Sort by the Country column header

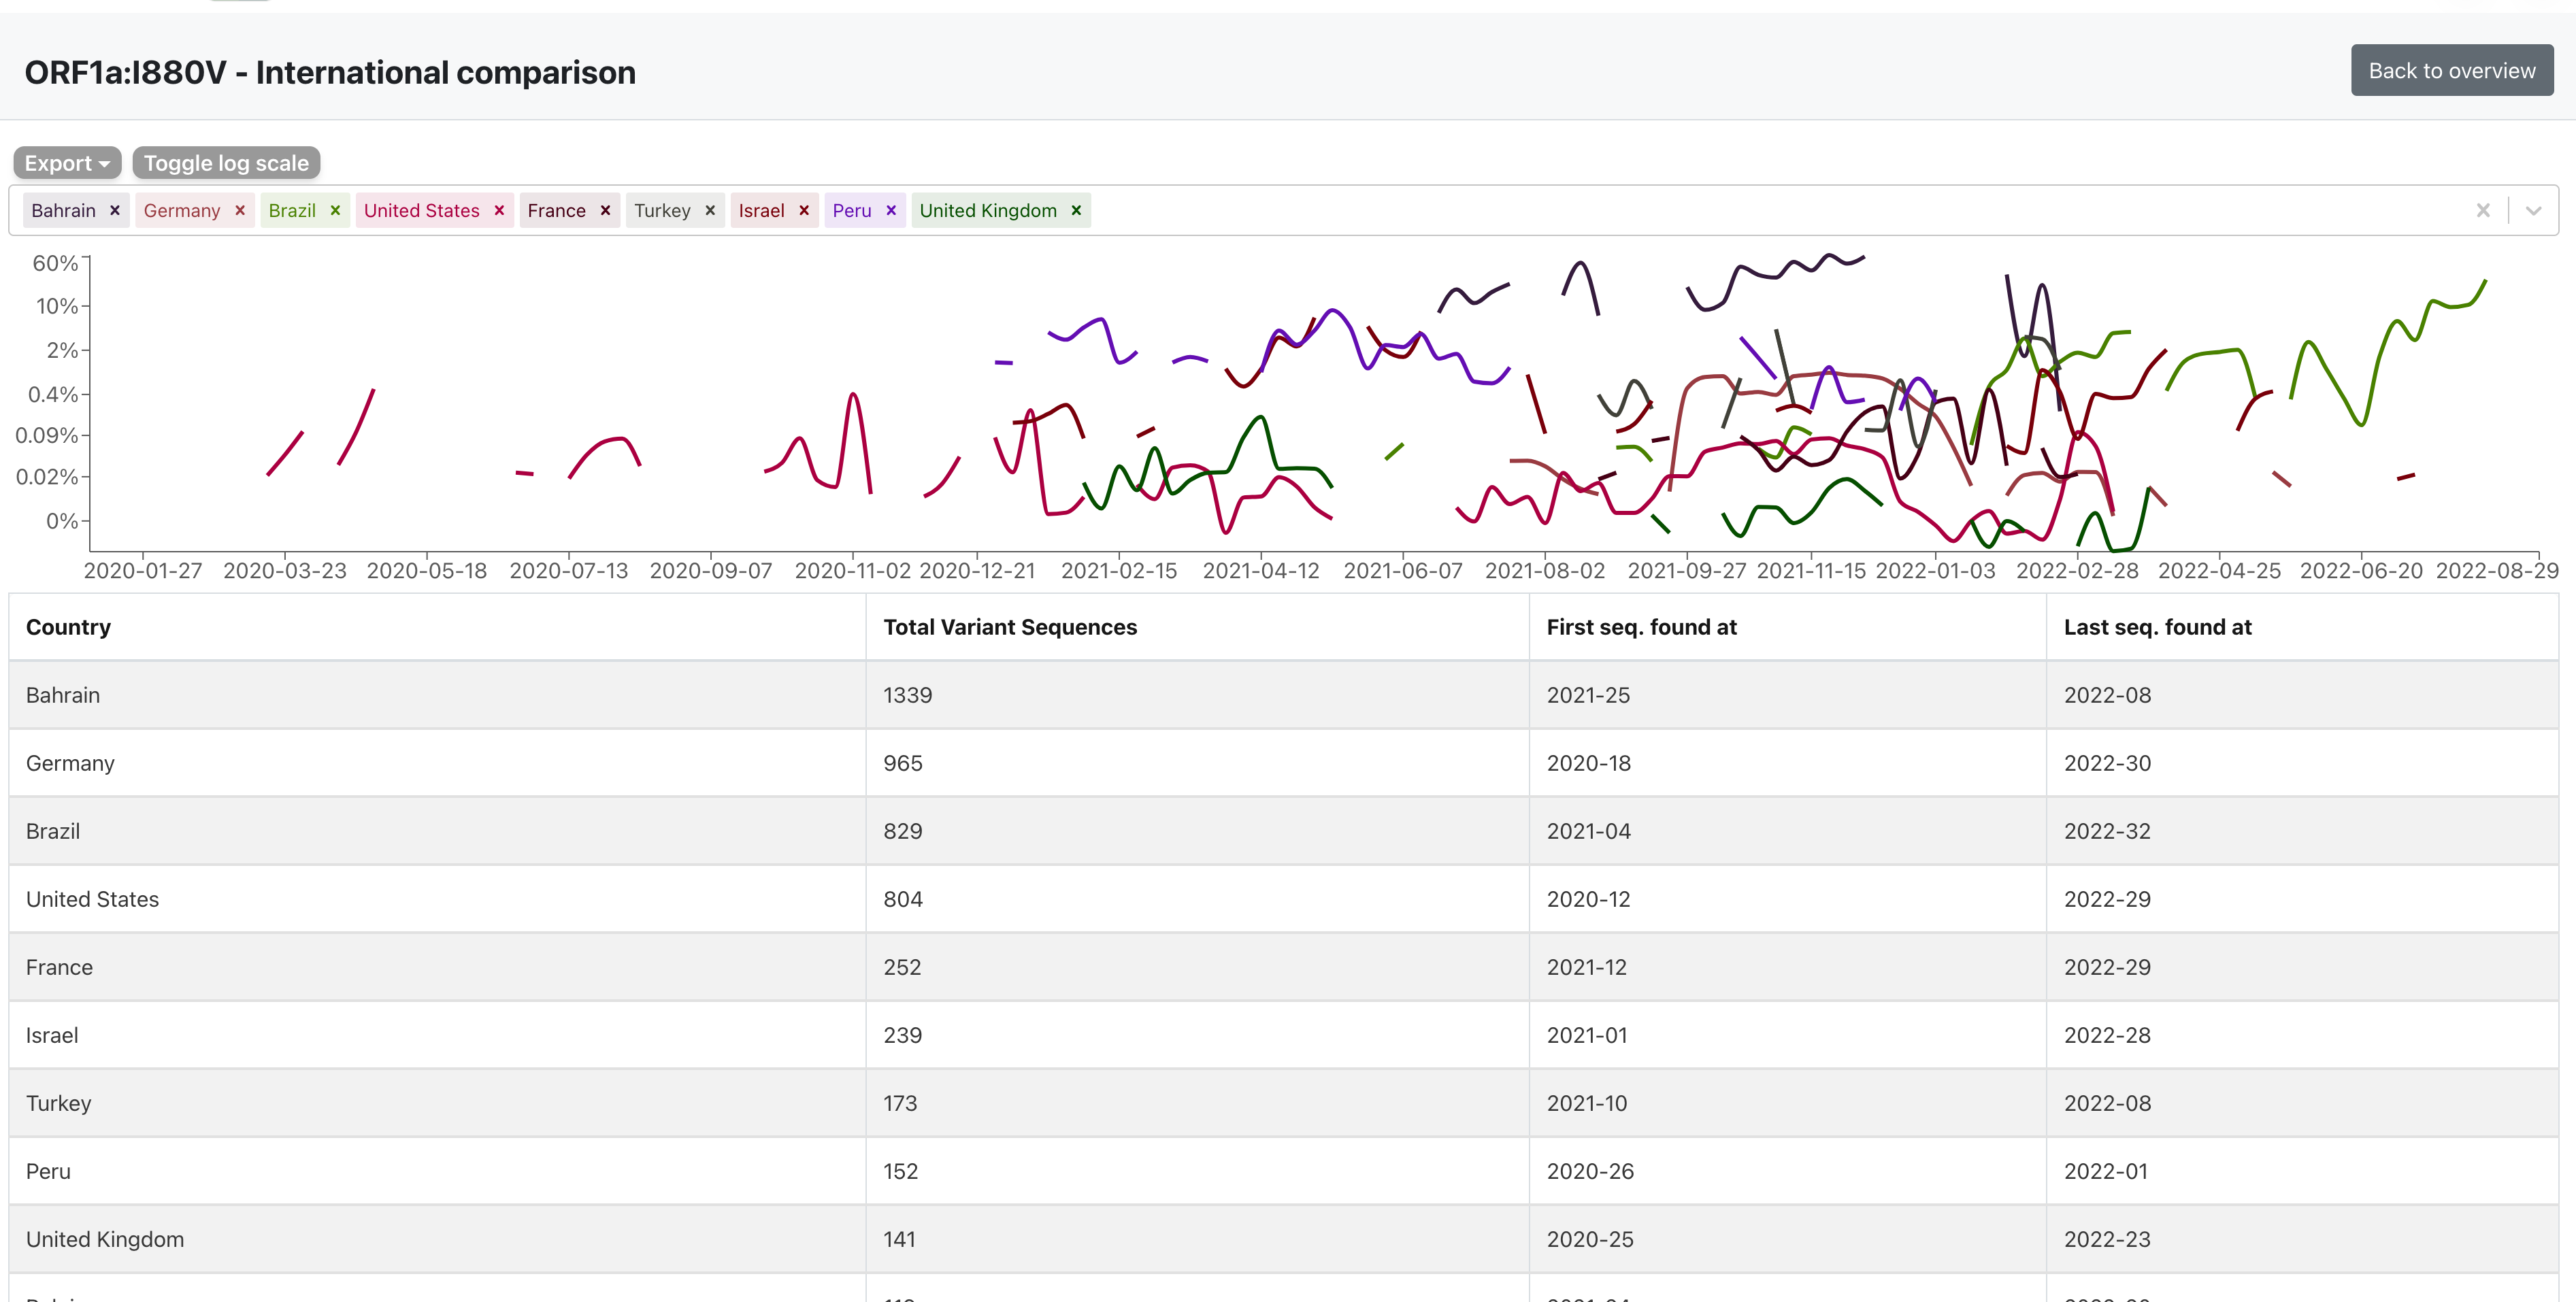pos(68,627)
